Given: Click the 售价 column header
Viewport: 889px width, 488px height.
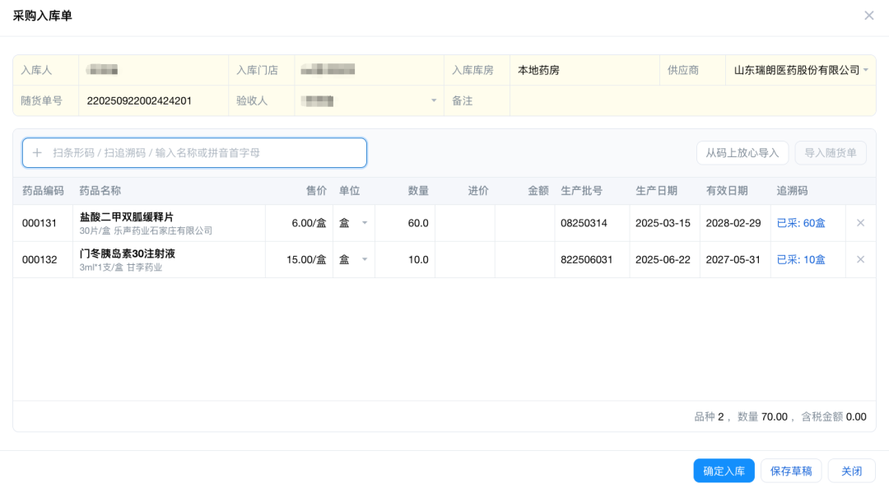Looking at the screenshot, I should [316, 191].
